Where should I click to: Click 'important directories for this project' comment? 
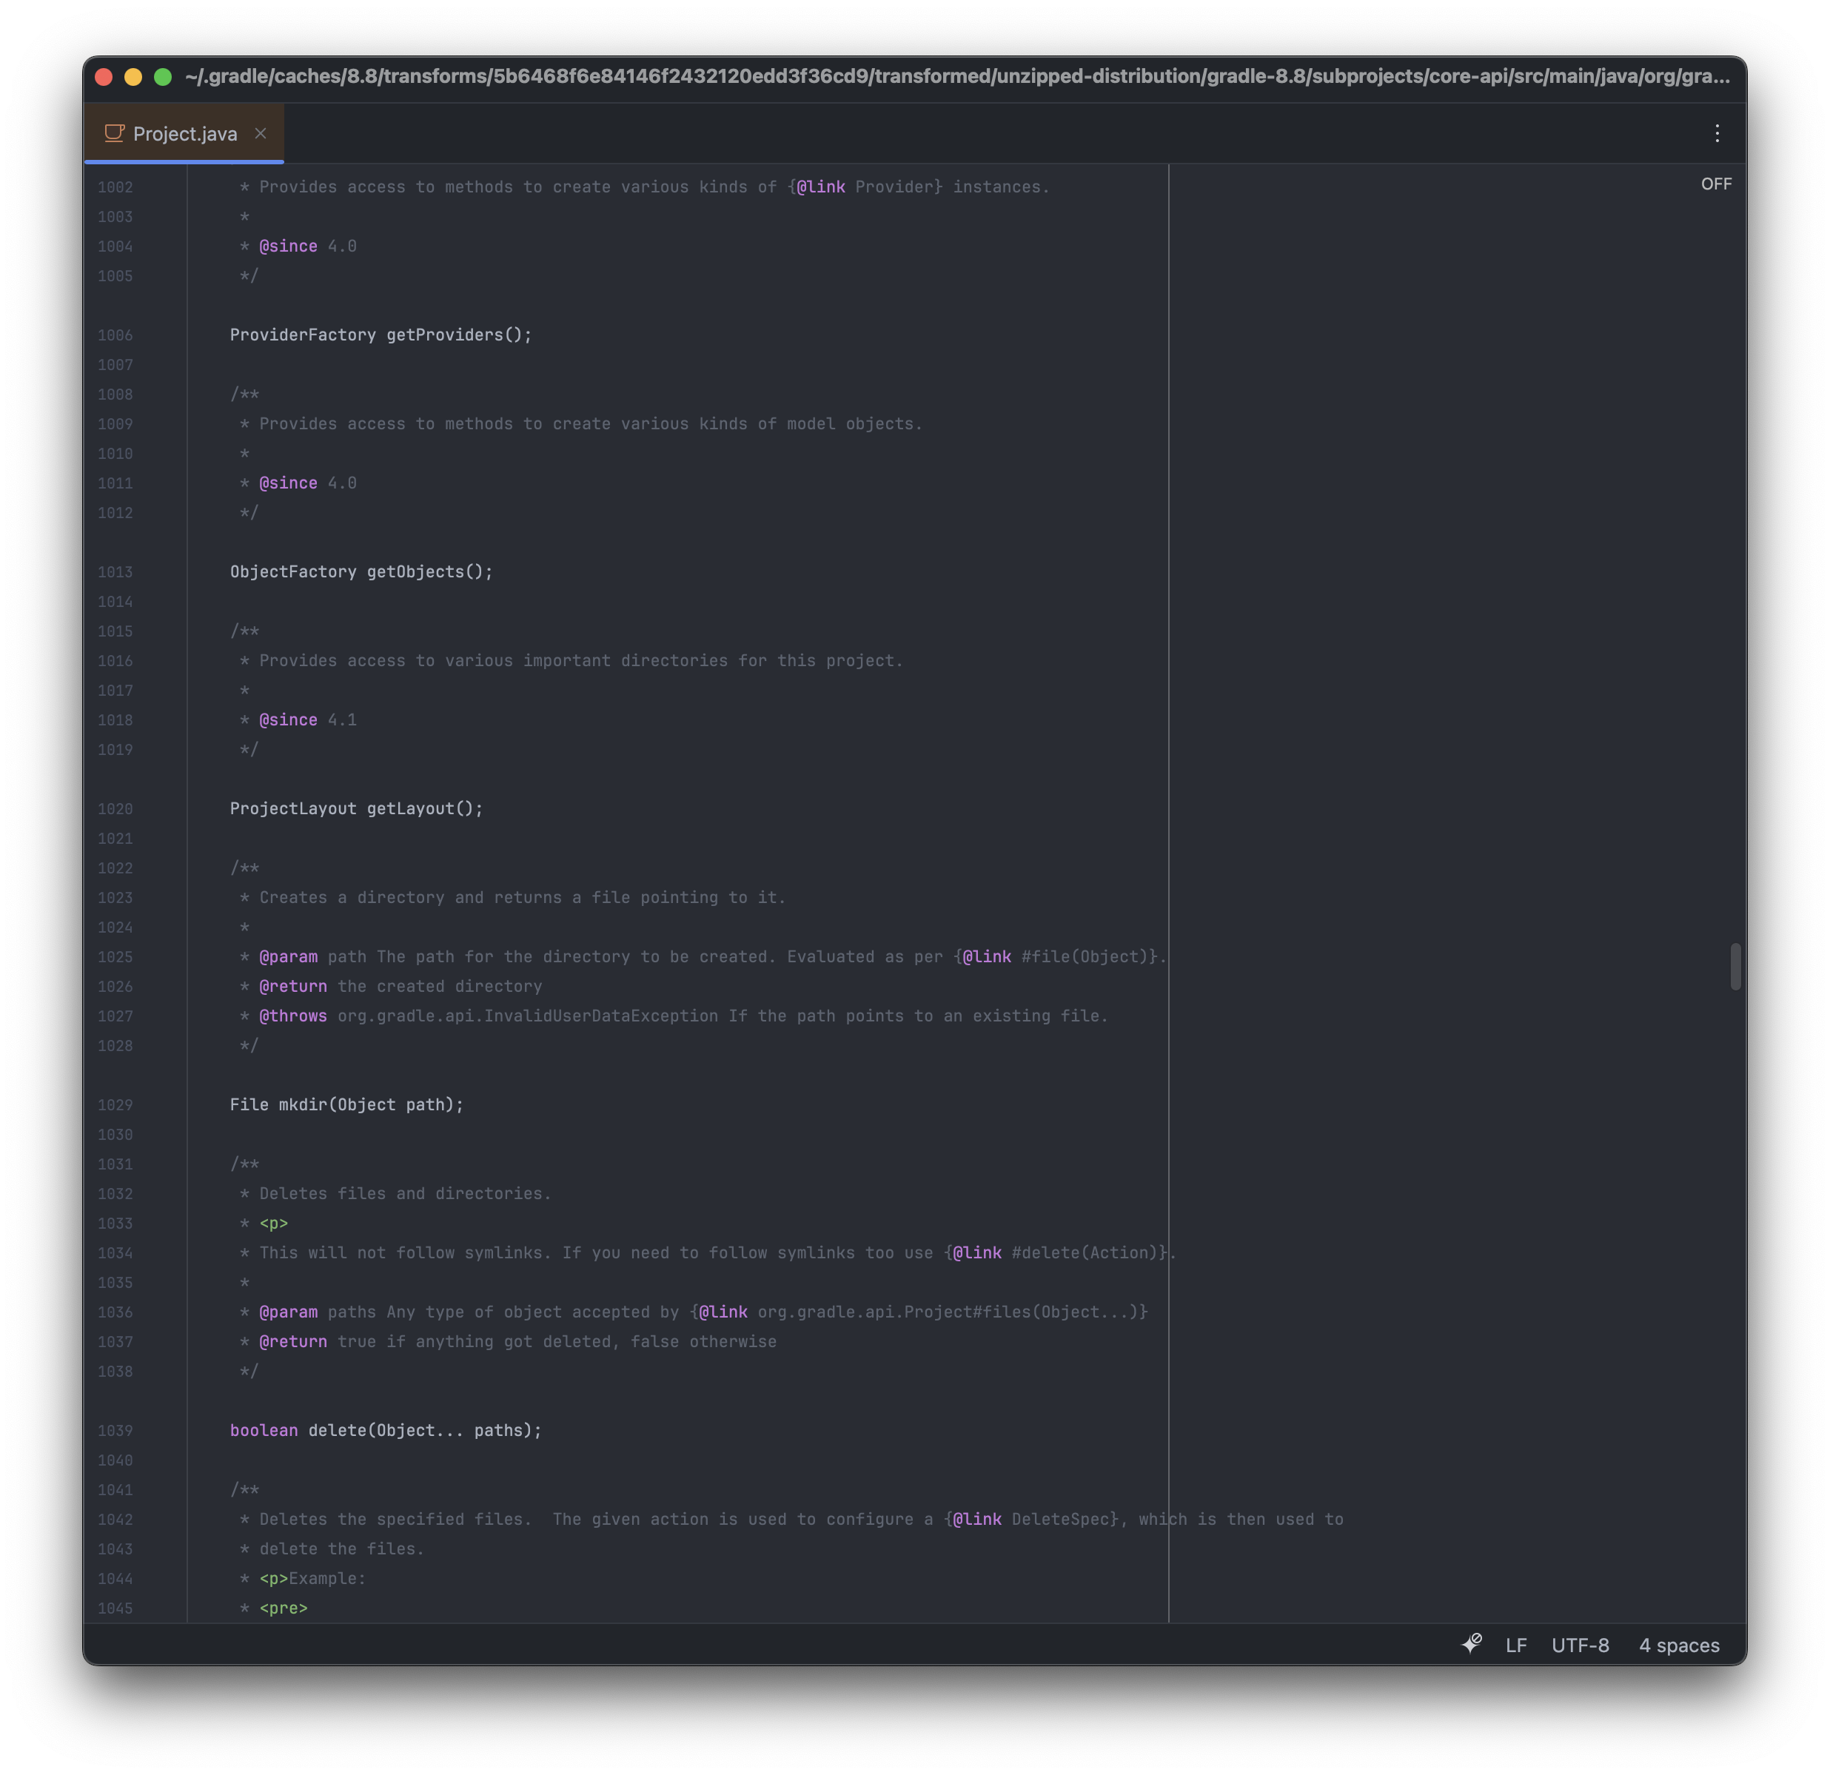click(x=712, y=660)
